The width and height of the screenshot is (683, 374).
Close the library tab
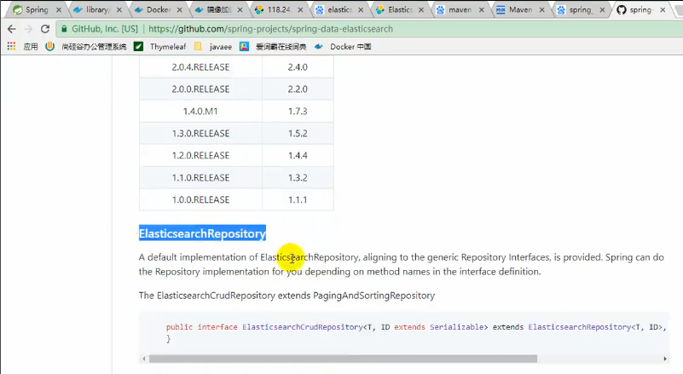click(119, 9)
